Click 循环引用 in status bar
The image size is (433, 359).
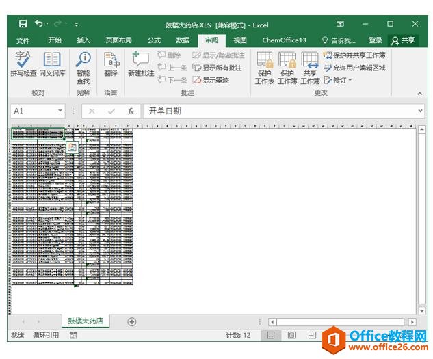(46, 335)
